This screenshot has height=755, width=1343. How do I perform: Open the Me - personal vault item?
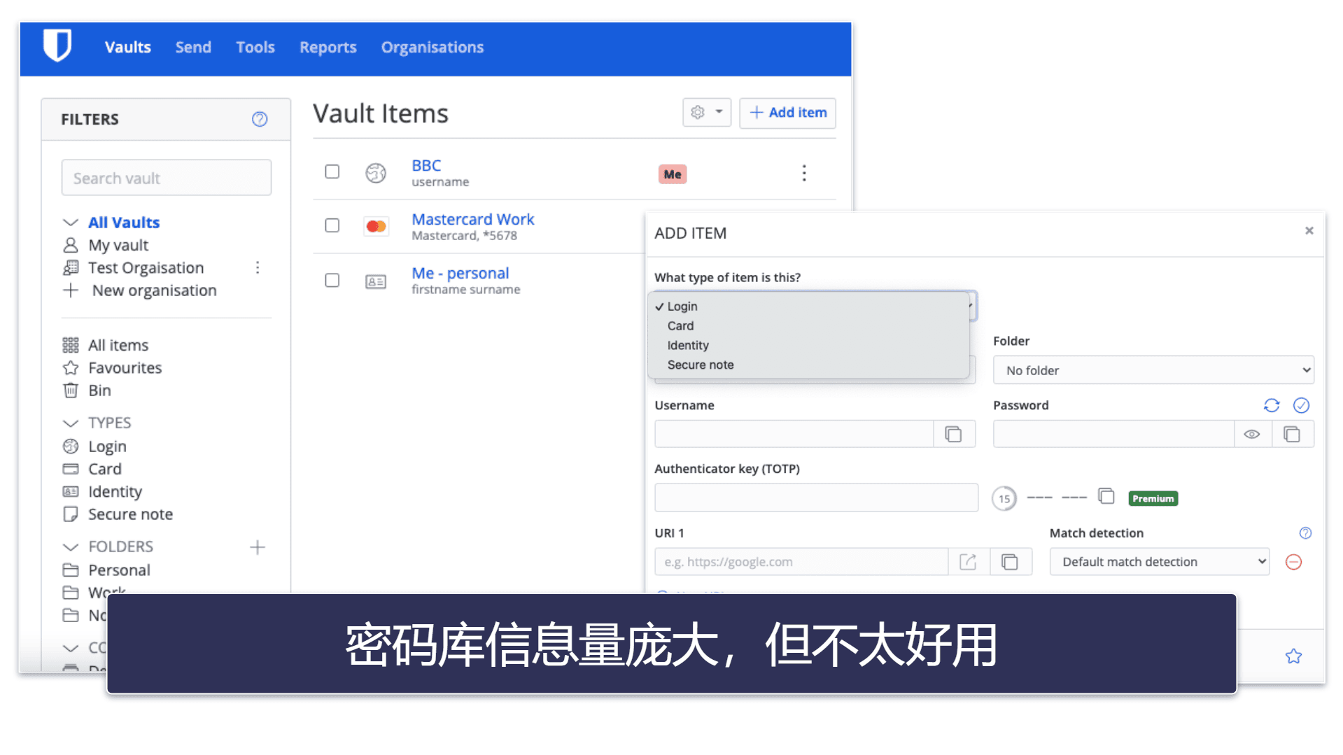460,273
